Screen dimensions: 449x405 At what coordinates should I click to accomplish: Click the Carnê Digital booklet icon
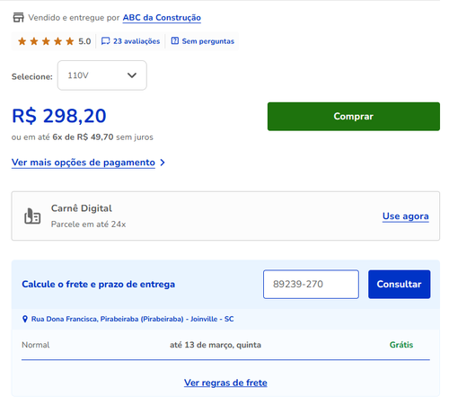(32, 216)
